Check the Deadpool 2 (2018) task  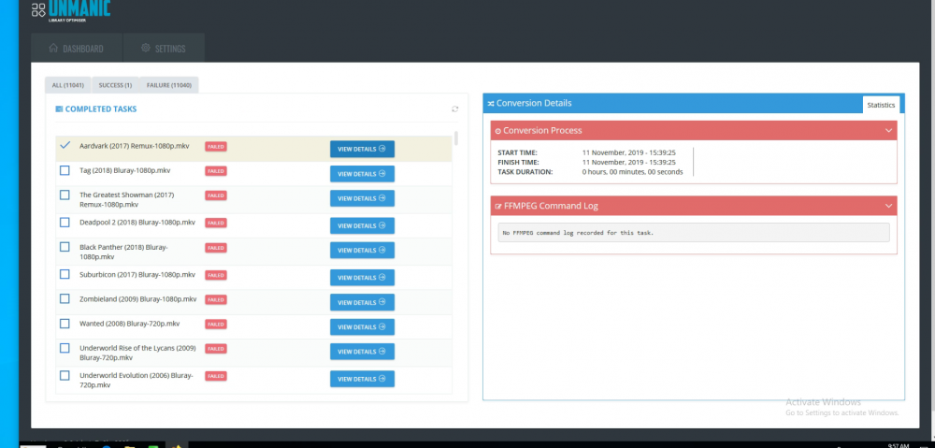click(65, 223)
